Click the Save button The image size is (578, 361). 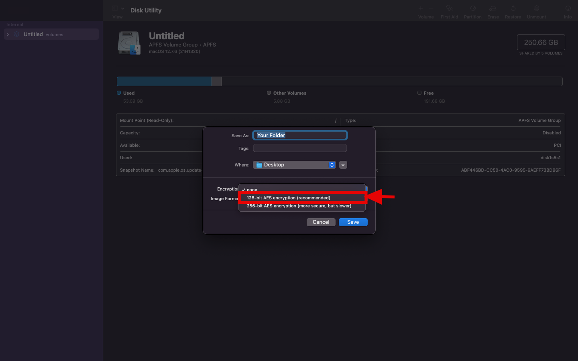(x=353, y=222)
